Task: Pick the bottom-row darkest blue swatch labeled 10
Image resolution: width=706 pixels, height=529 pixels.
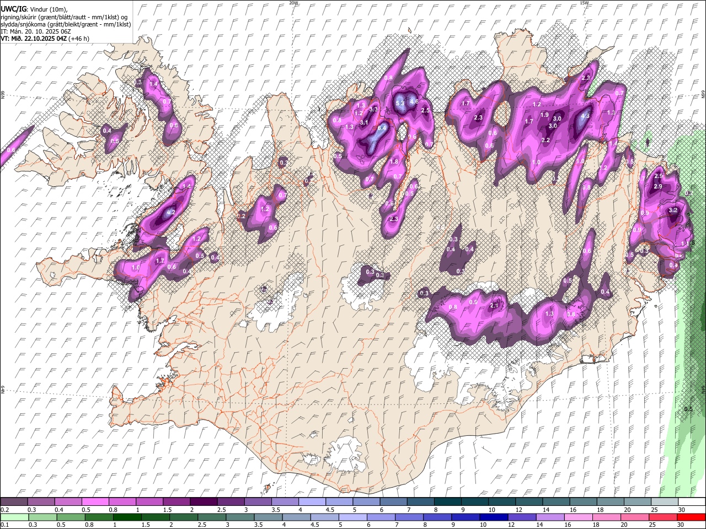Action: click(493, 517)
